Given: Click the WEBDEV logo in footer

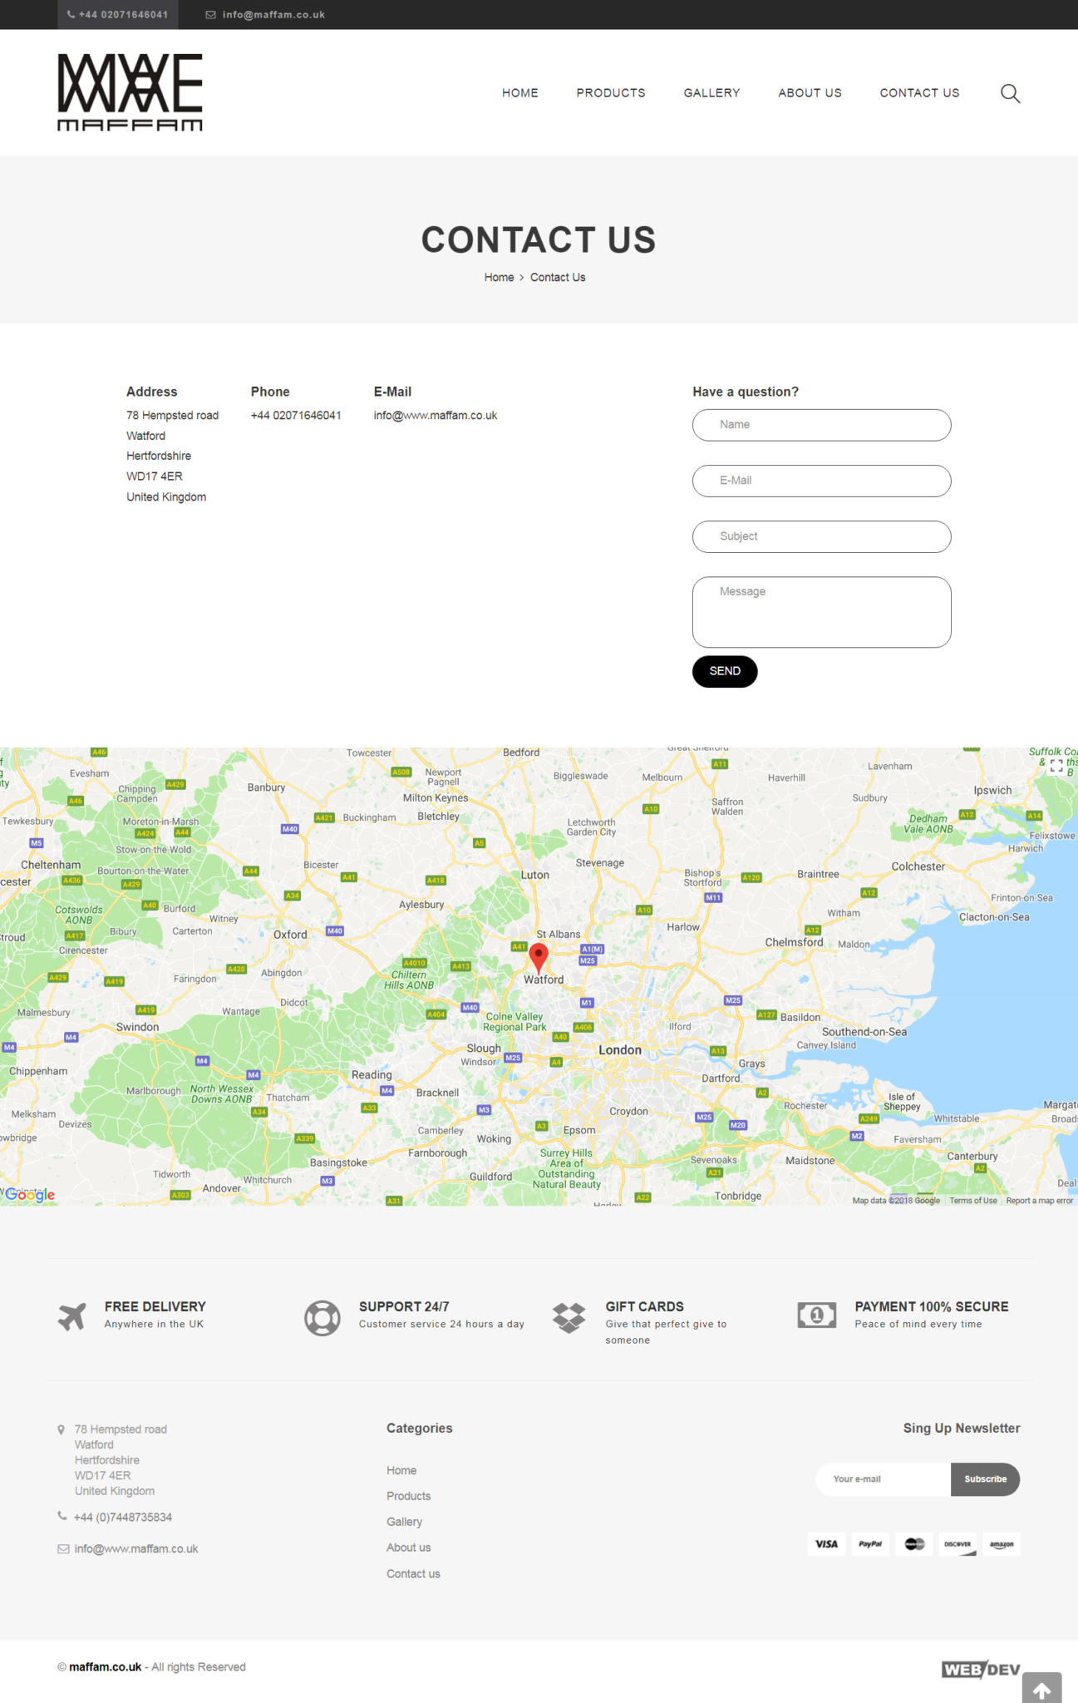Looking at the screenshot, I should coord(980,1669).
